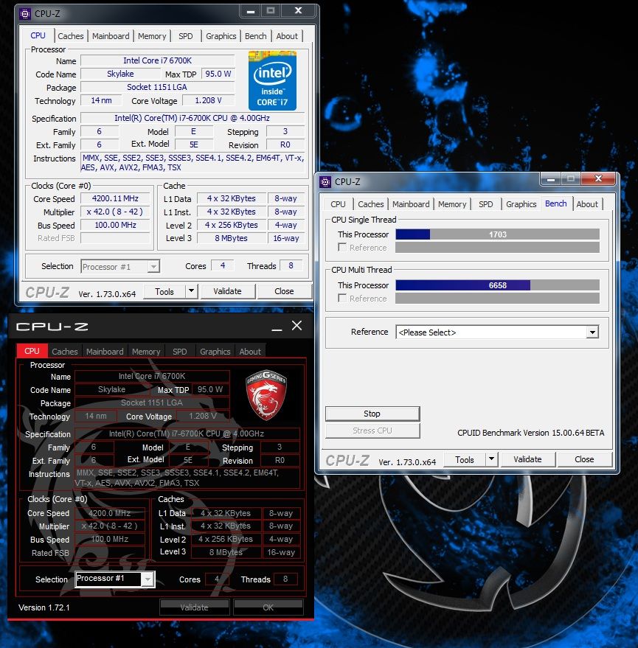The height and width of the screenshot is (648, 638).
Task: Switch to Mainboard tab in top CPU-Z window
Action: [x=111, y=36]
